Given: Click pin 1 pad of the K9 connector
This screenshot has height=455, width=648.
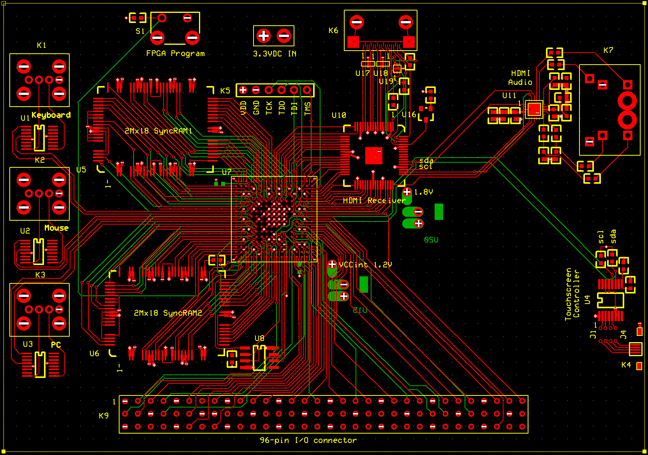Looking at the screenshot, I should tap(125, 401).
